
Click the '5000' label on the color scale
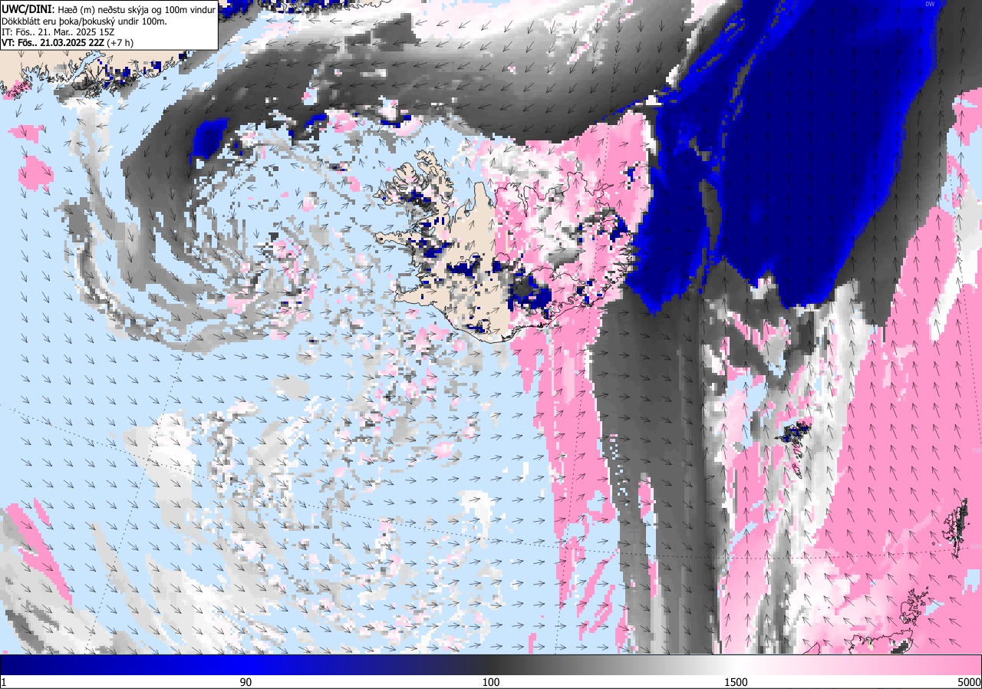(x=968, y=682)
